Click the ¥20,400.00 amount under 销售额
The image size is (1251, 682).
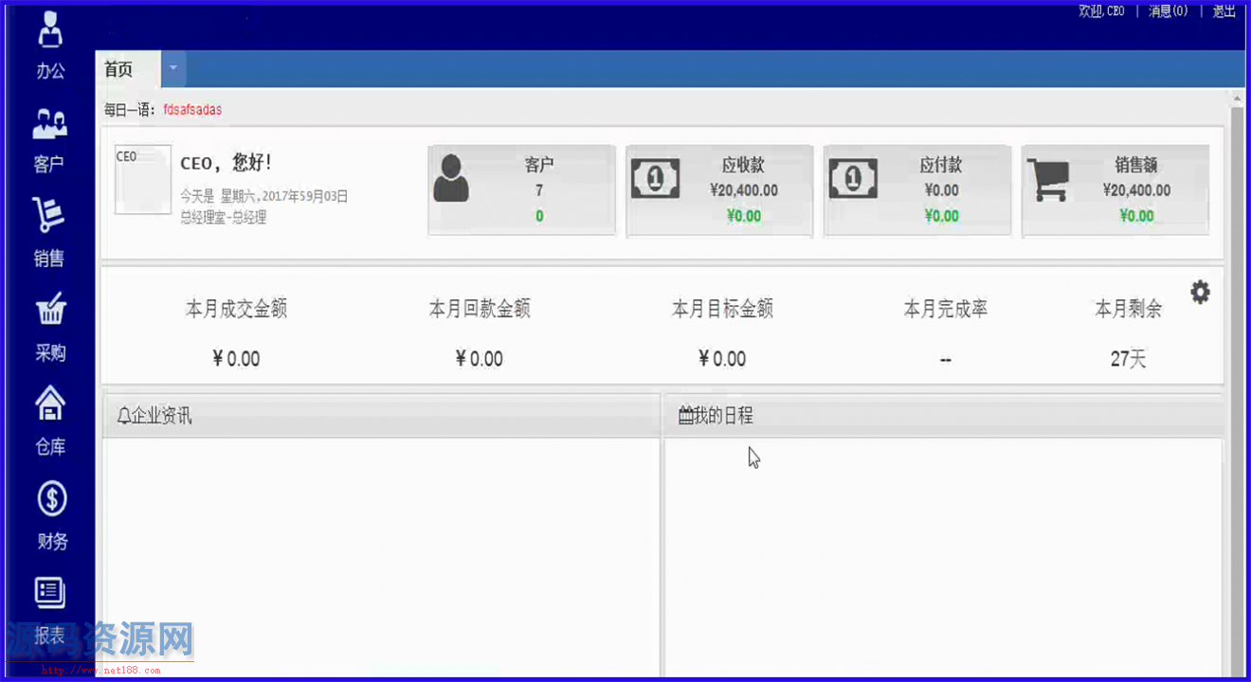1136,190
